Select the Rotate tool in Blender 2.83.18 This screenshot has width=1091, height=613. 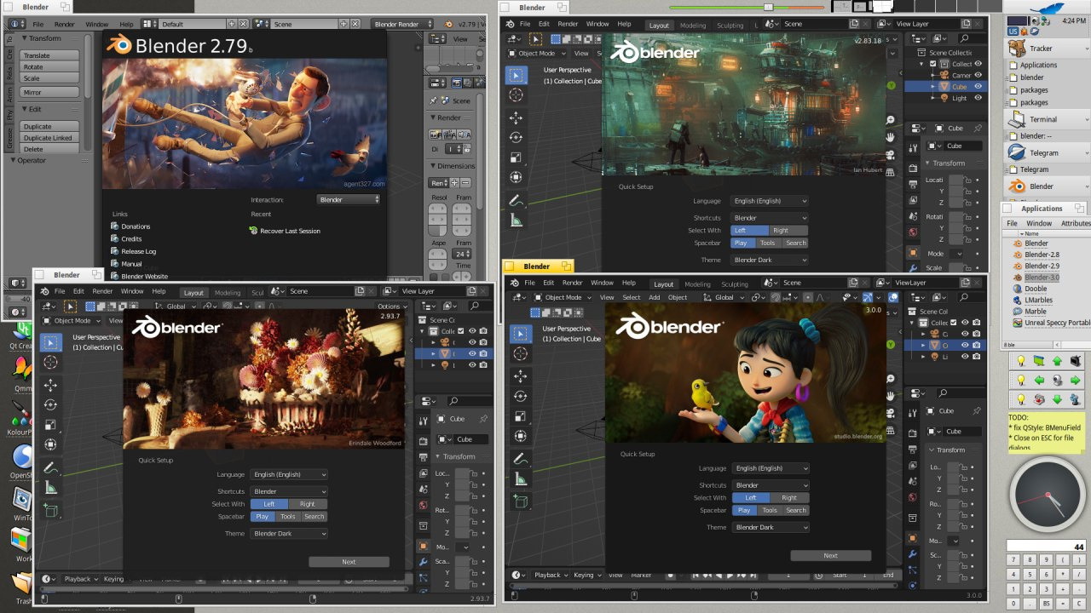[516, 137]
